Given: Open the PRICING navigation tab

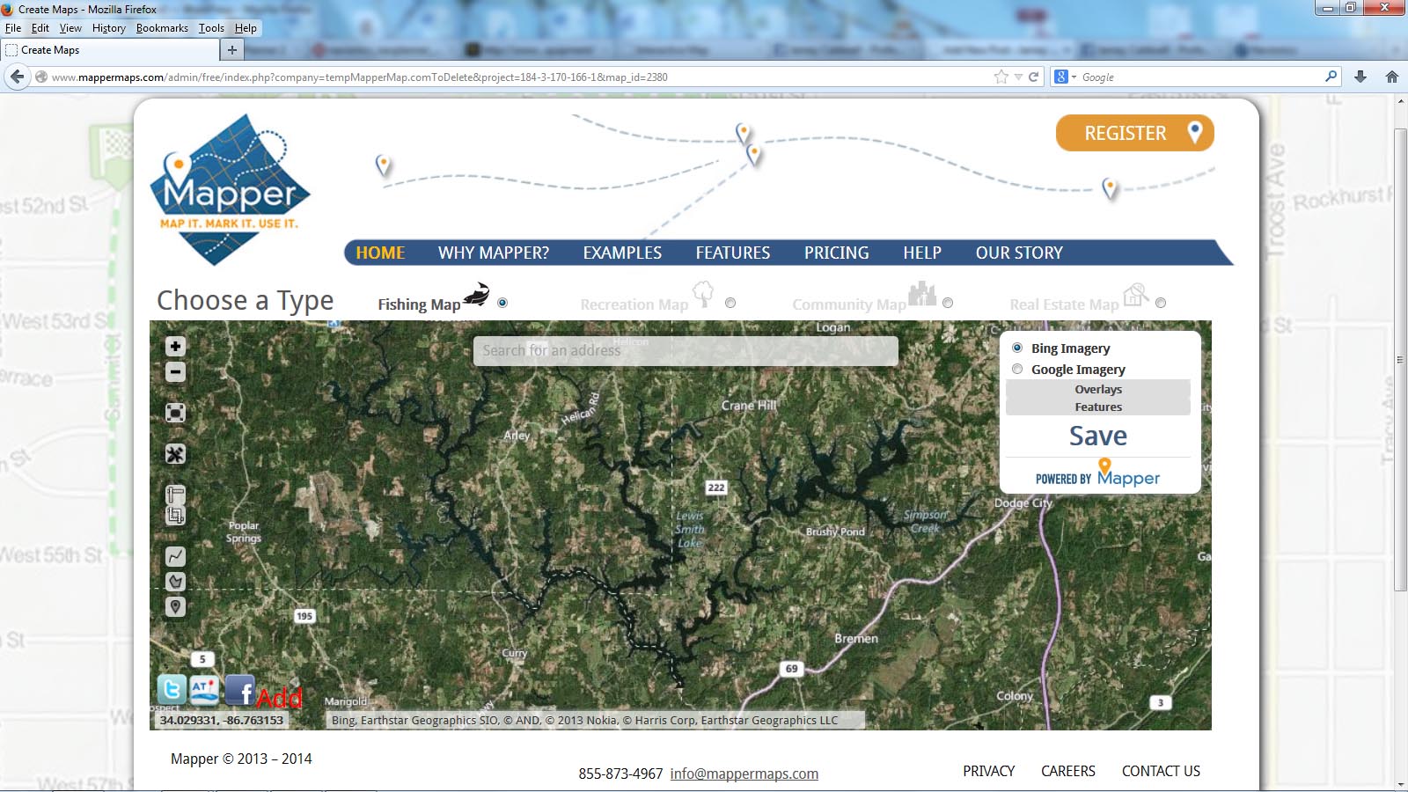Looking at the screenshot, I should (836, 253).
